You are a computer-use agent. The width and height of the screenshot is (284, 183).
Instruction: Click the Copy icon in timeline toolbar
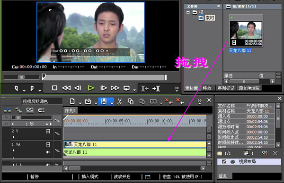click(131, 101)
